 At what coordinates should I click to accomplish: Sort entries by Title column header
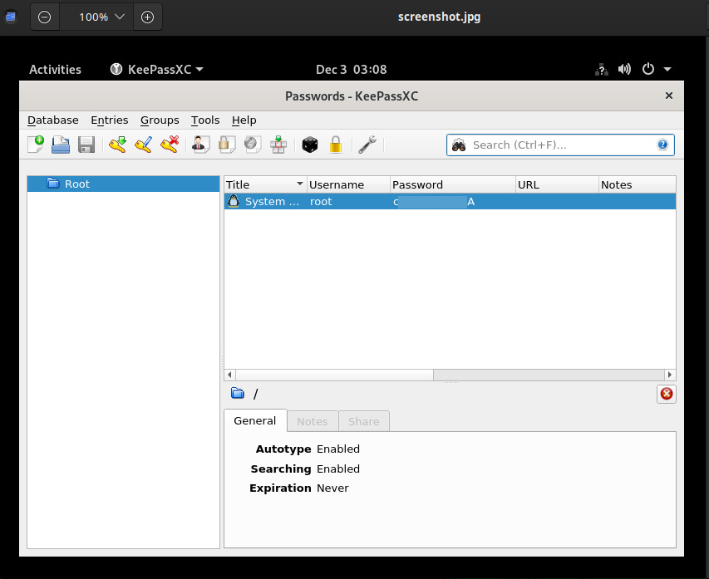(x=265, y=185)
